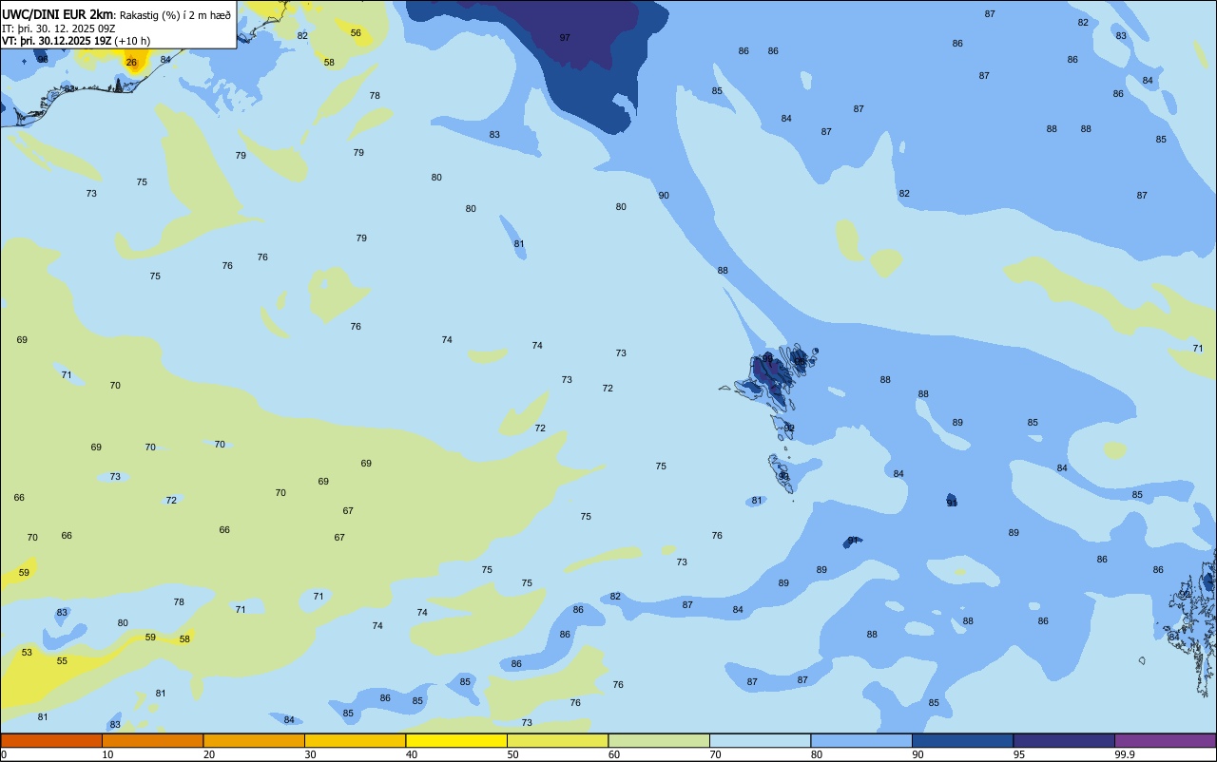1217x762 pixels.
Task: Select the amber 20–30 legend color block
Action: click(x=254, y=740)
